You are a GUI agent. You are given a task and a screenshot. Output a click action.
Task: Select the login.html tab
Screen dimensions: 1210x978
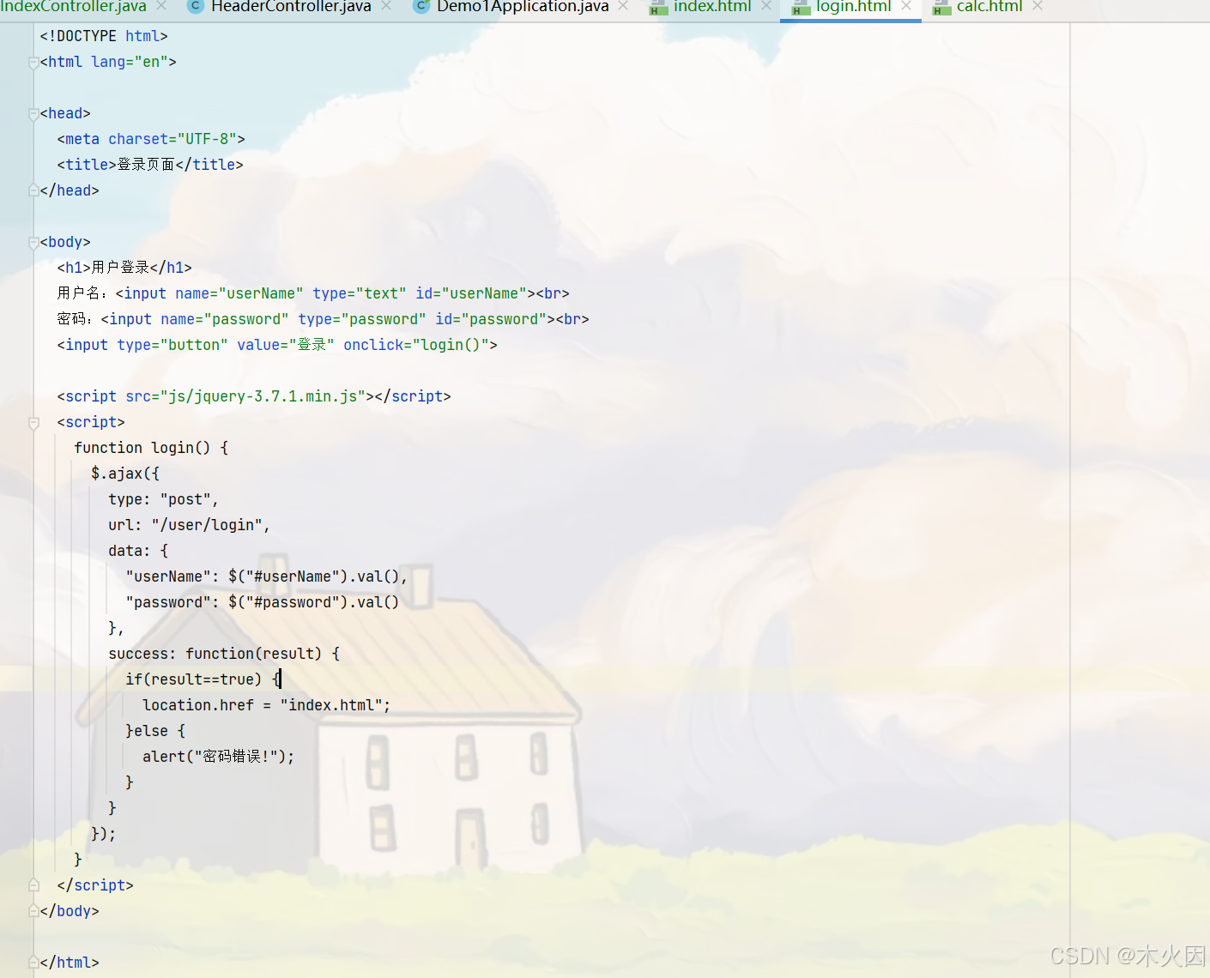853,7
